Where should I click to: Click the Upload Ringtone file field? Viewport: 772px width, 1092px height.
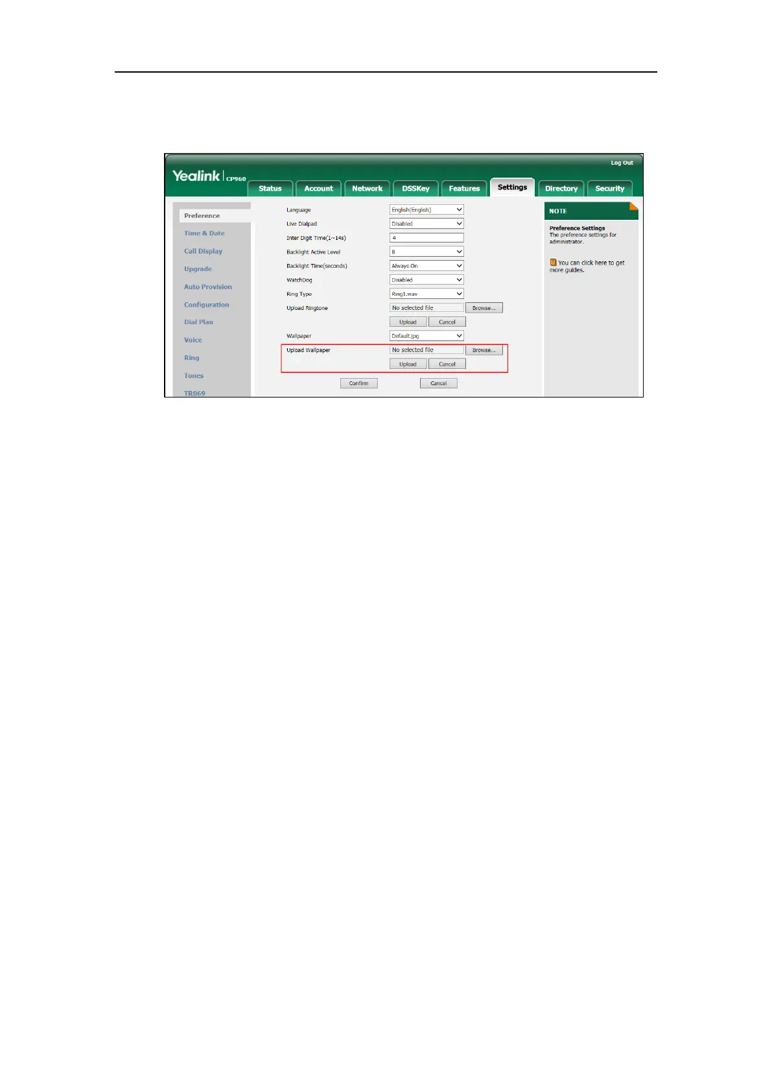[427, 308]
